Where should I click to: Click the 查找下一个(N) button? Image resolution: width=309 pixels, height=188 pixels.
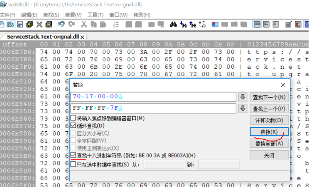pyautogui.click(x=269, y=97)
